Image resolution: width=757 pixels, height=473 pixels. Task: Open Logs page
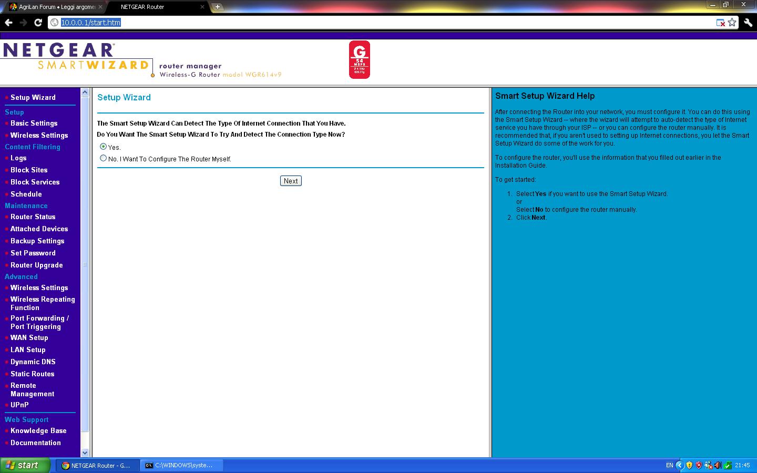[18, 158]
